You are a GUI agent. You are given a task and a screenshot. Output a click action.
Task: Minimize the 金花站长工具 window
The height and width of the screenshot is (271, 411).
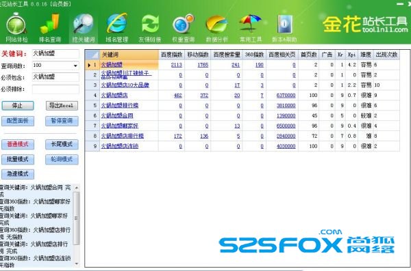400,3
